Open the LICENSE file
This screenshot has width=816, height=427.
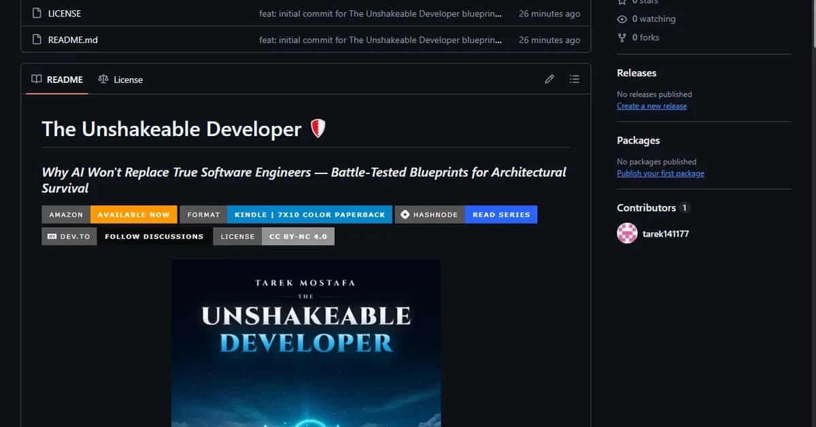click(65, 14)
